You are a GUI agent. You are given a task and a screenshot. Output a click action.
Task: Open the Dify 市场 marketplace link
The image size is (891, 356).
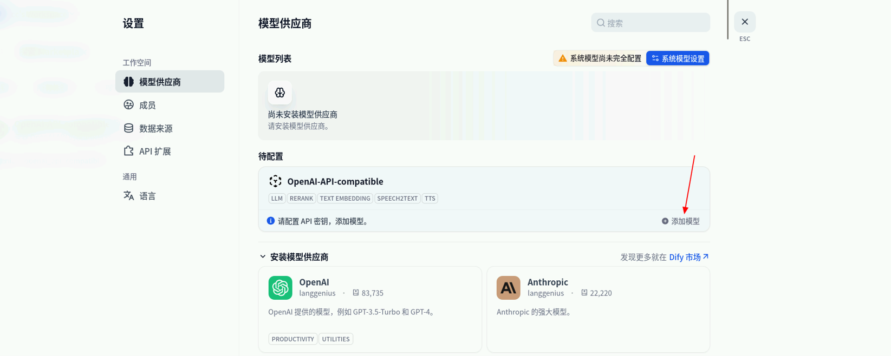click(689, 257)
